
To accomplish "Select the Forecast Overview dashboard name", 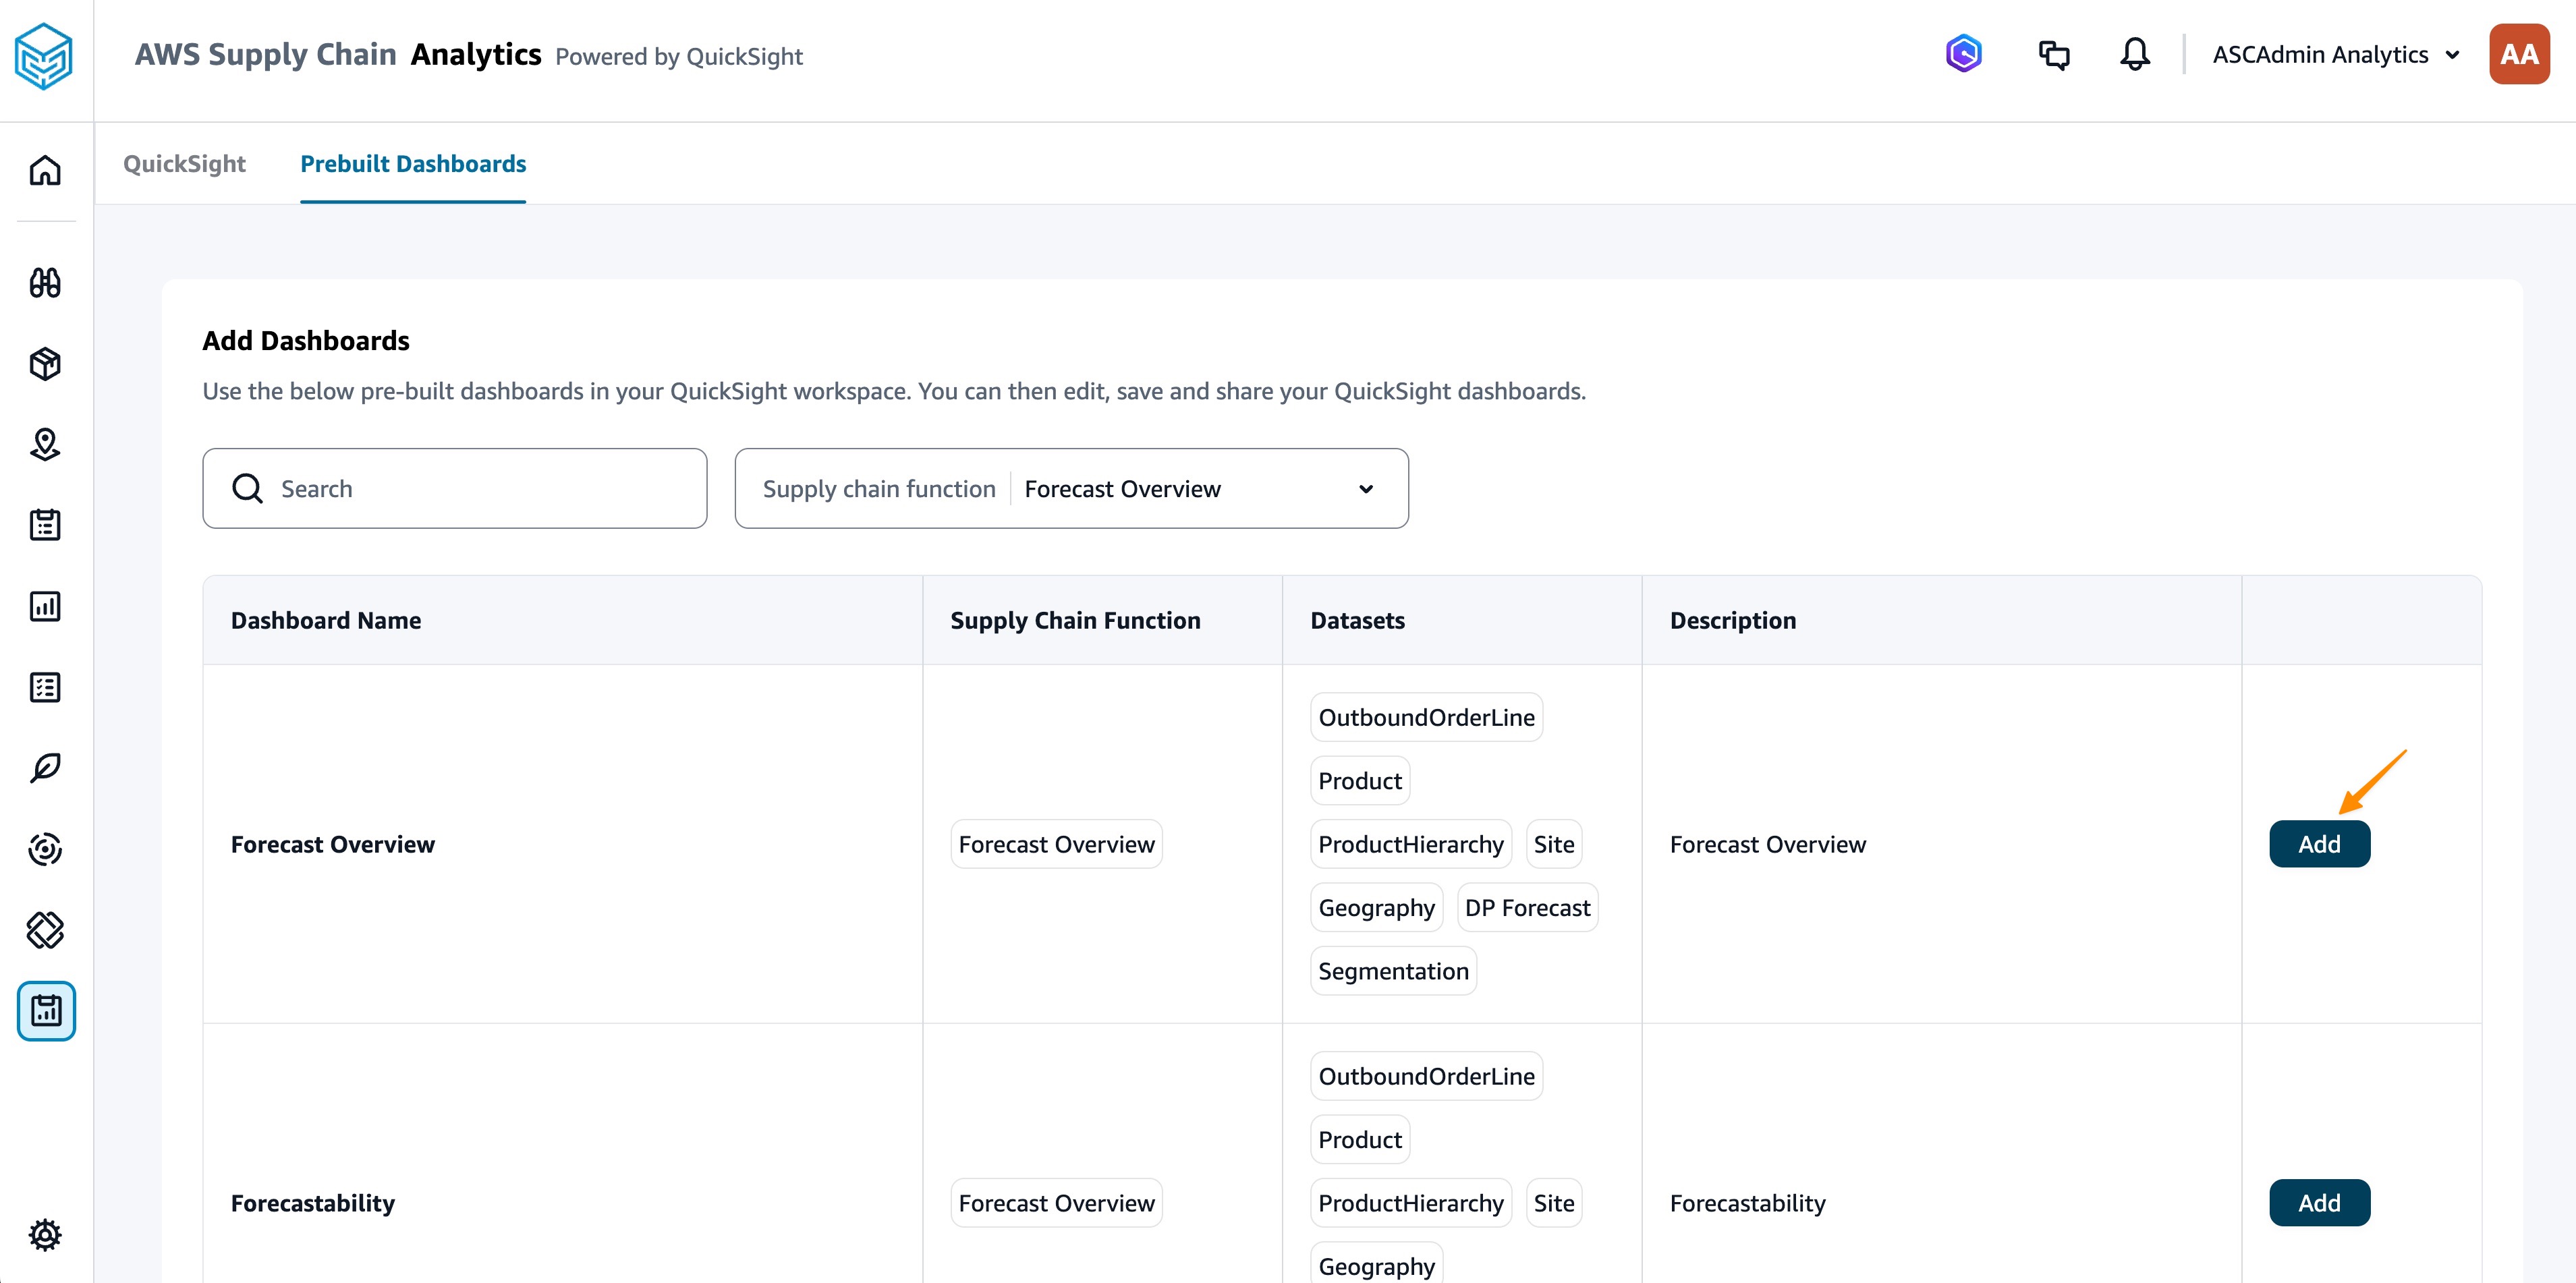I will pos(333,844).
